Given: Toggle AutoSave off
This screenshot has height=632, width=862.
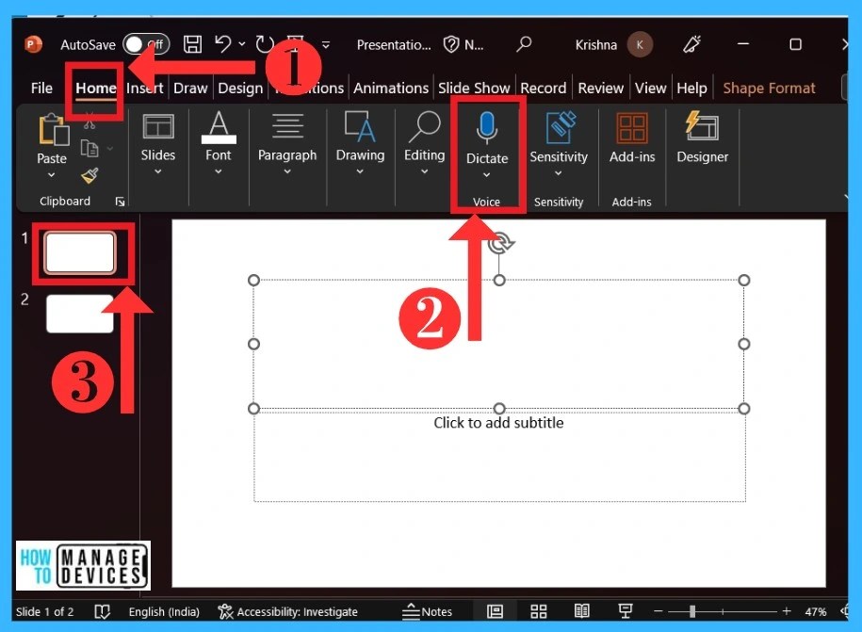Looking at the screenshot, I should tap(146, 44).
